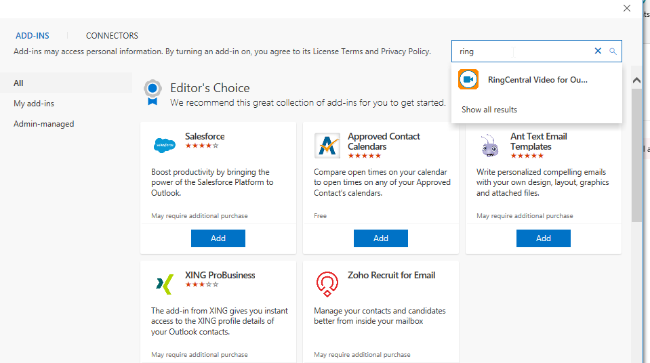Add the Salesforce add-in

pos(218,238)
